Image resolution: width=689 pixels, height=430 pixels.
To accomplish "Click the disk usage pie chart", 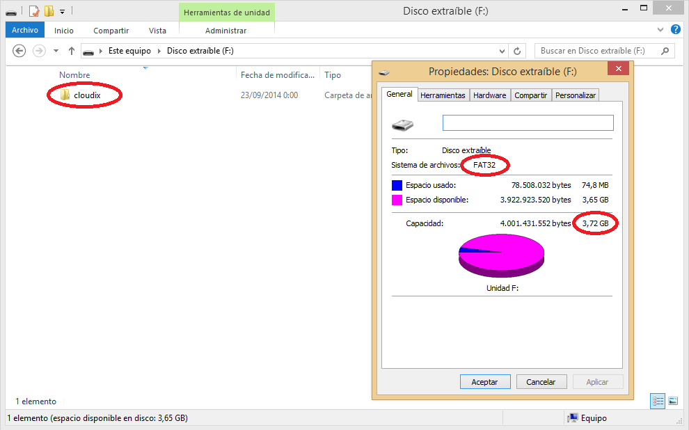I will 501,255.
